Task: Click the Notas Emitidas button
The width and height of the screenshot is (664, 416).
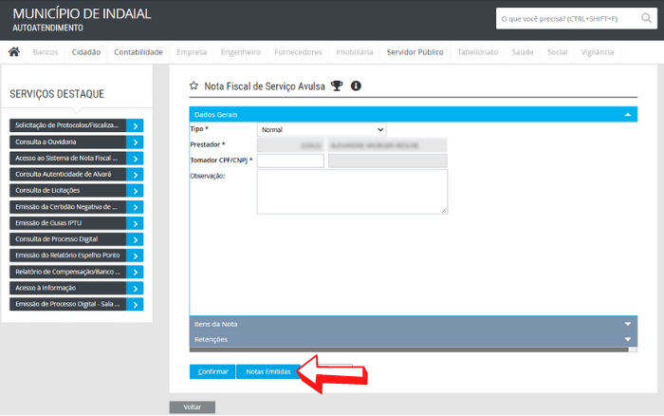Action: [x=268, y=371]
